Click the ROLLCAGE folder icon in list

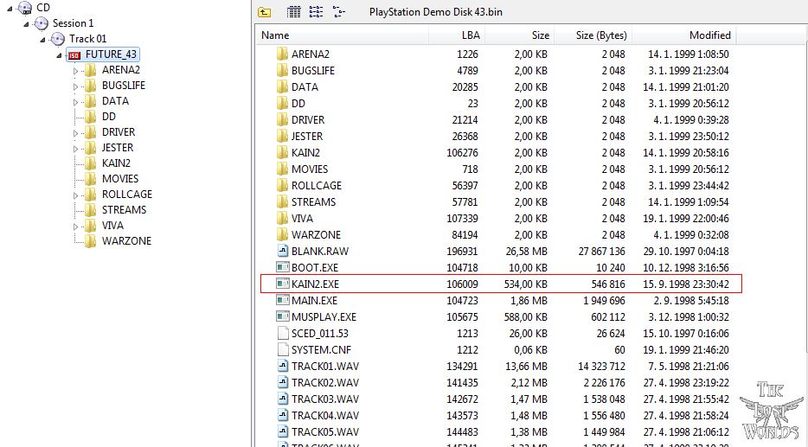(x=282, y=185)
